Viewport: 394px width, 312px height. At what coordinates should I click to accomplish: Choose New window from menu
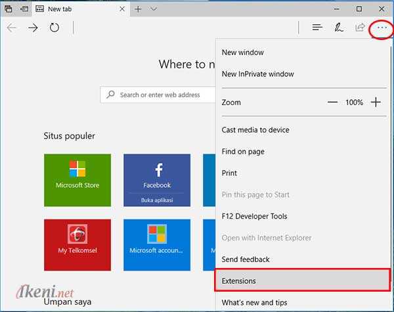[303, 53]
